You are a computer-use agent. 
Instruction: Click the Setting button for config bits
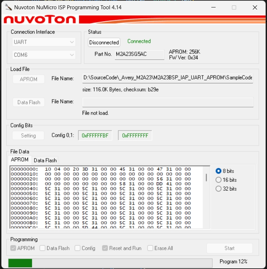(x=28, y=135)
